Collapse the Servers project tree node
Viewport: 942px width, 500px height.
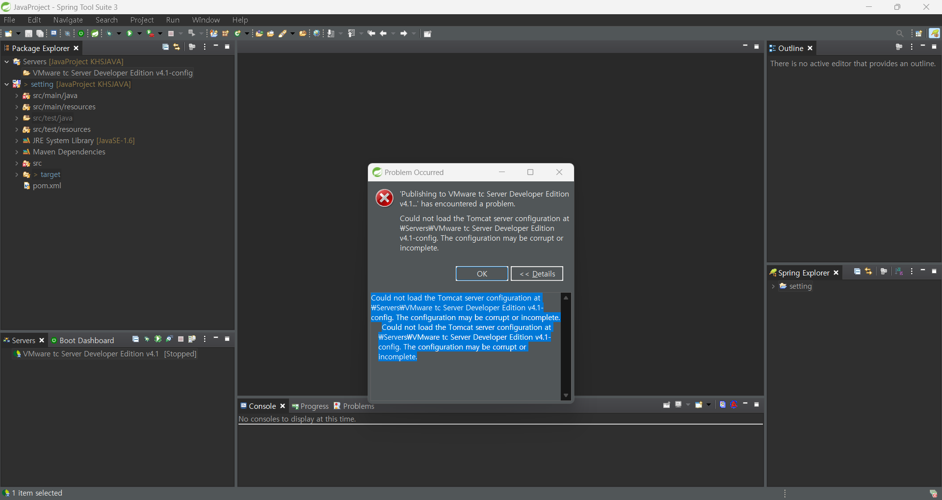click(7, 62)
